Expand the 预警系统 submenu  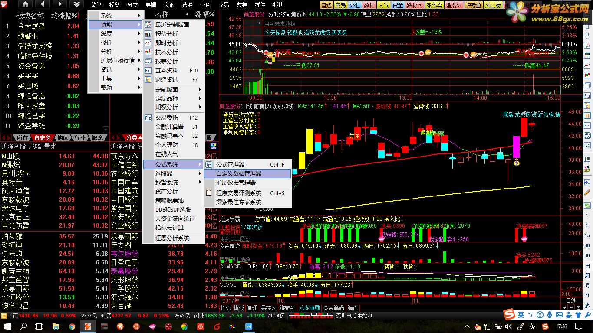pyautogui.click(x=173, y=182)
